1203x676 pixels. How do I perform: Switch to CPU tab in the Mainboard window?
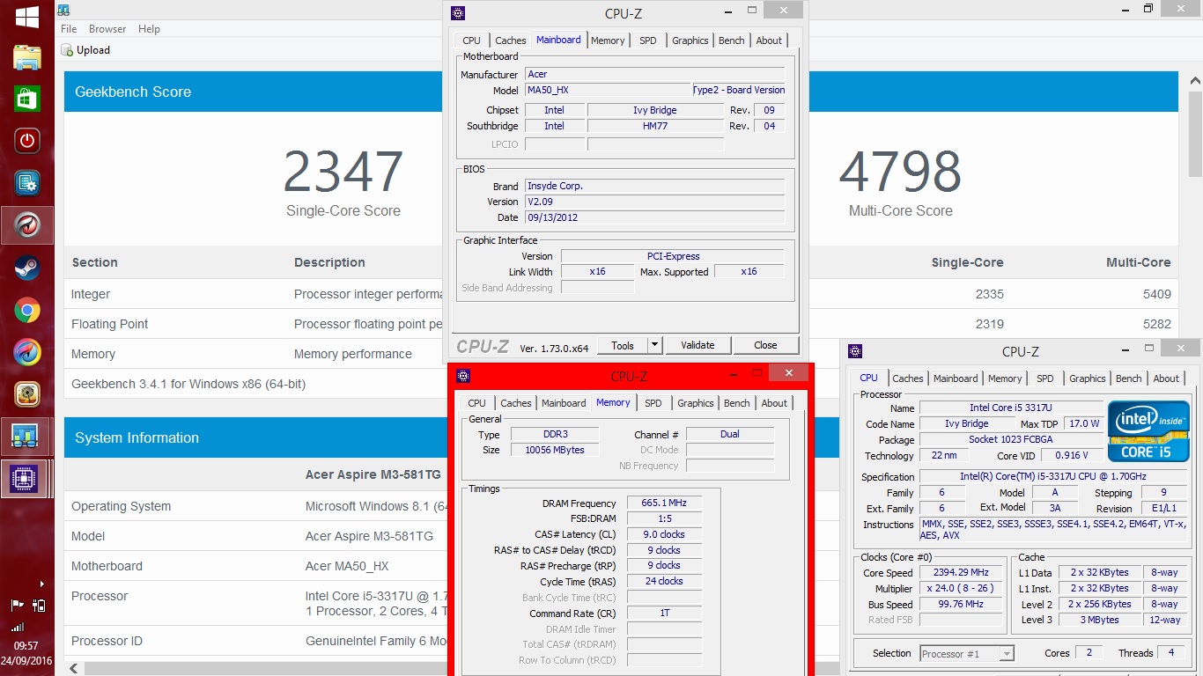tap(472, 40)
